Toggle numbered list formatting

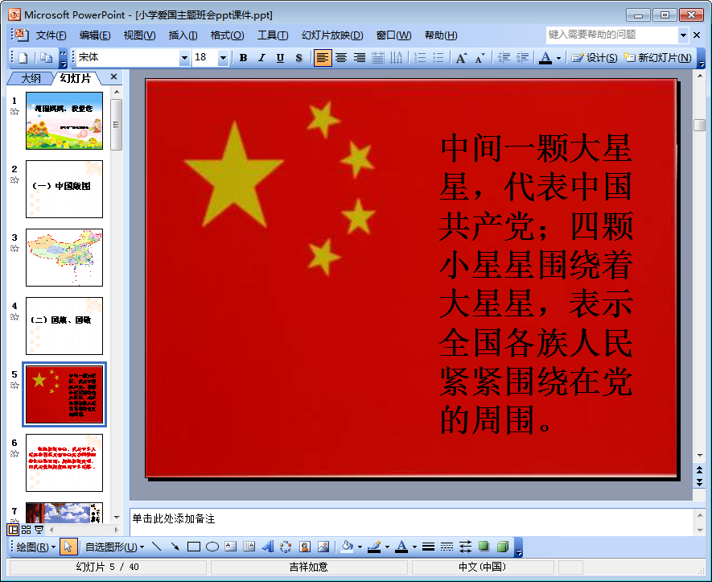(x=420, y=58)
